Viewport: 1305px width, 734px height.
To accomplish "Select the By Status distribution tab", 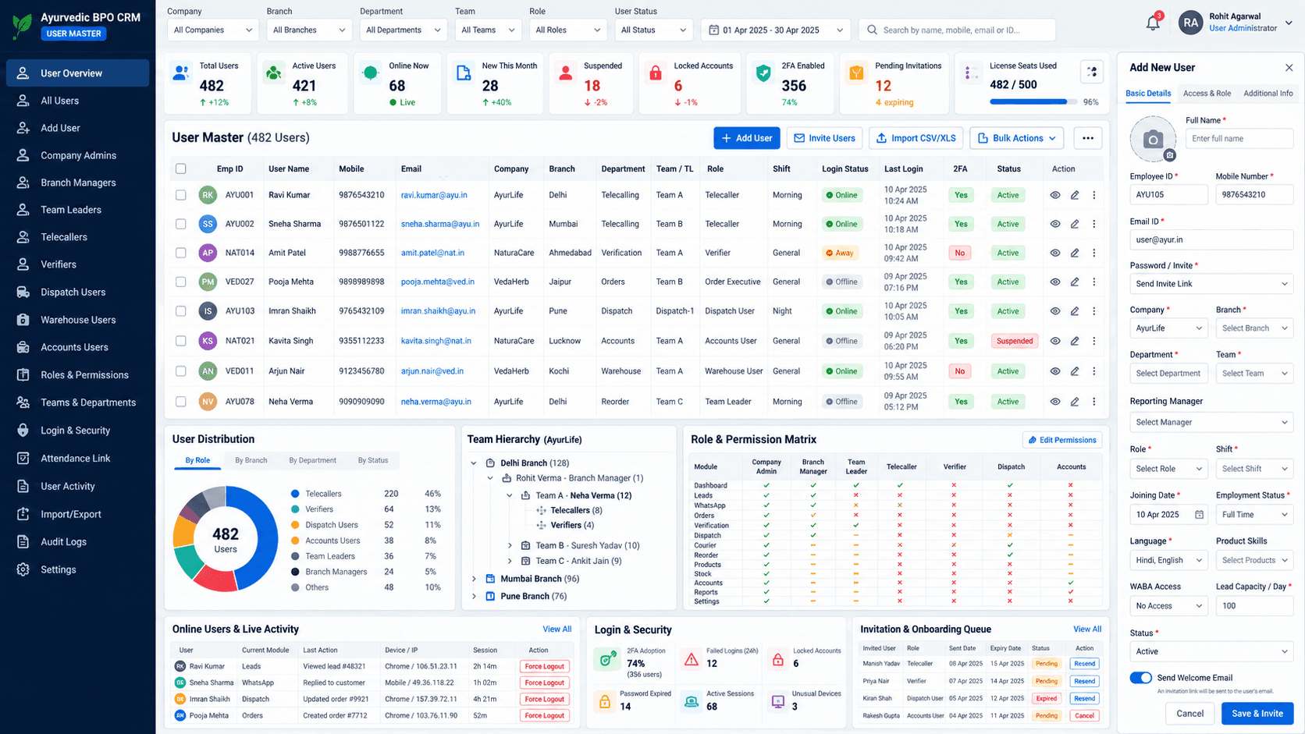I will 373,461.
